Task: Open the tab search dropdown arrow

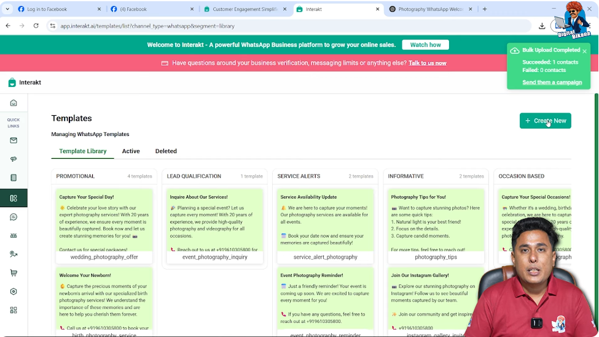Action: 7,9
